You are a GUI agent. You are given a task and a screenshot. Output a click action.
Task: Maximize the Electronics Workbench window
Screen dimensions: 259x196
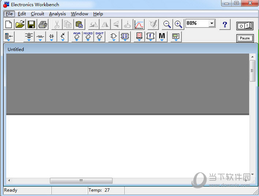(236, 3)
